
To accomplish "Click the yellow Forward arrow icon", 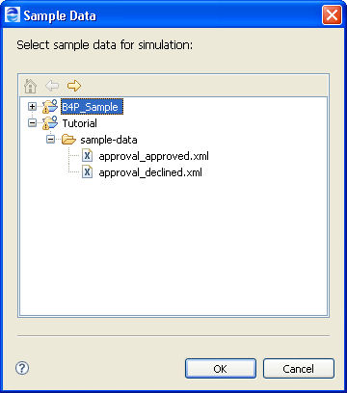I will coord(74,86).
